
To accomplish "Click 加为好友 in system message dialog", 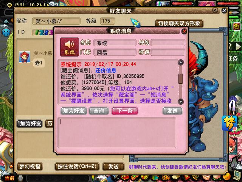I will click(x=73, y=111).
